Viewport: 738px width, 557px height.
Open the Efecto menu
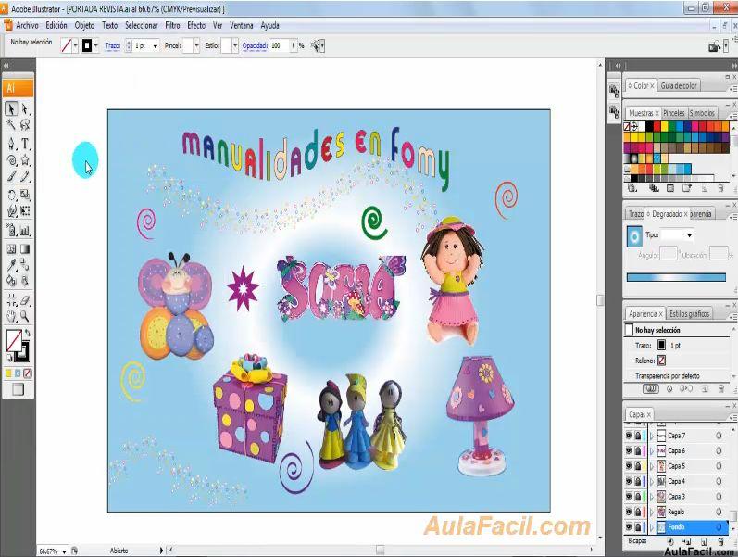tap(196, 25)
